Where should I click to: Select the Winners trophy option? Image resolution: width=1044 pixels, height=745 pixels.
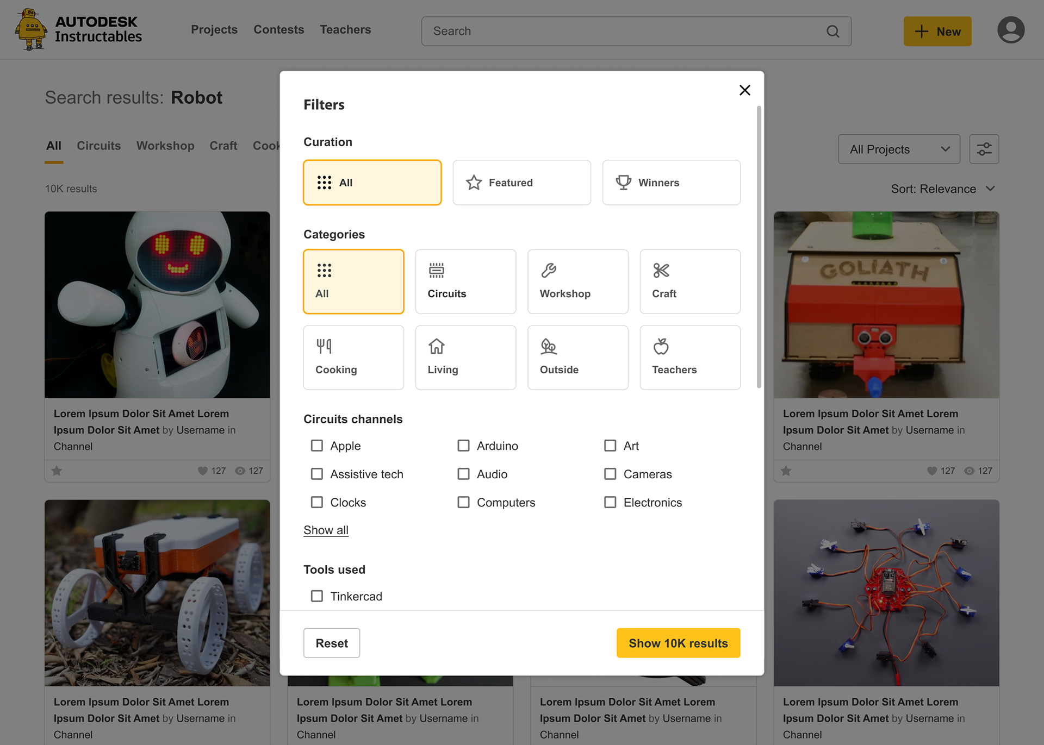pos(672,183)
